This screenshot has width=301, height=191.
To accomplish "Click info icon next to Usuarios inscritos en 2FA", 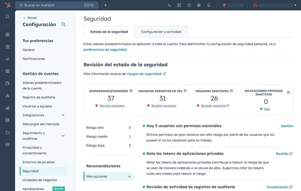I will coord(185,91).
